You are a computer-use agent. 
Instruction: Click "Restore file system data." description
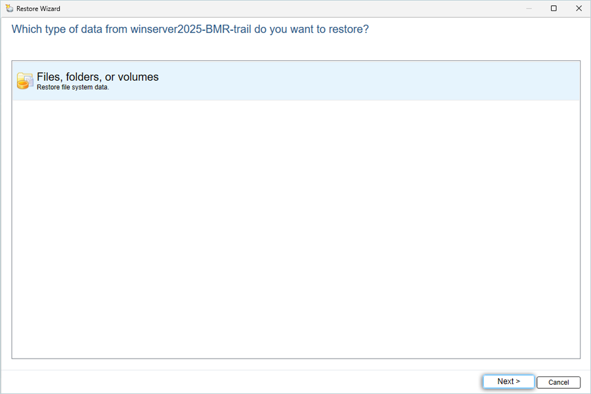tap(73, 87)
